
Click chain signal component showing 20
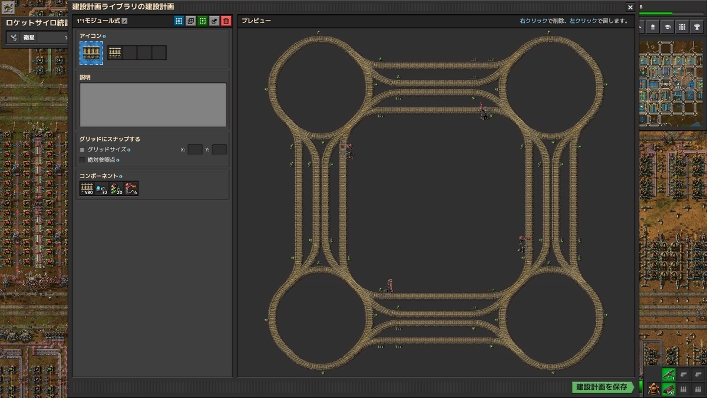tap(117, 189)
